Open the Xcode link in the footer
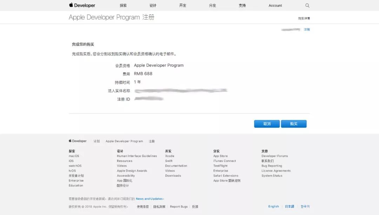 (x=169, y=156)
